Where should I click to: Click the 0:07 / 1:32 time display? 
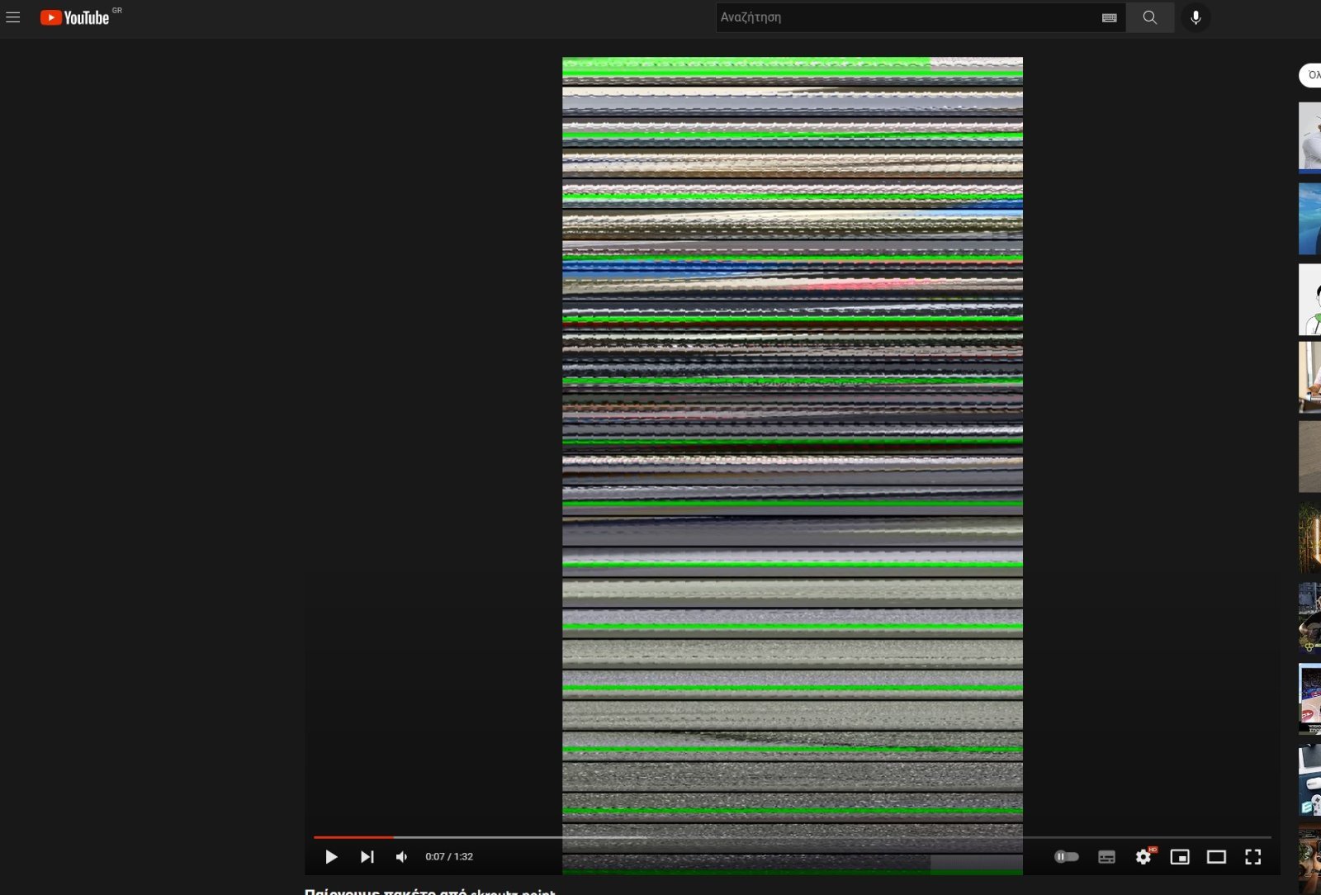[x=449, y=857]
